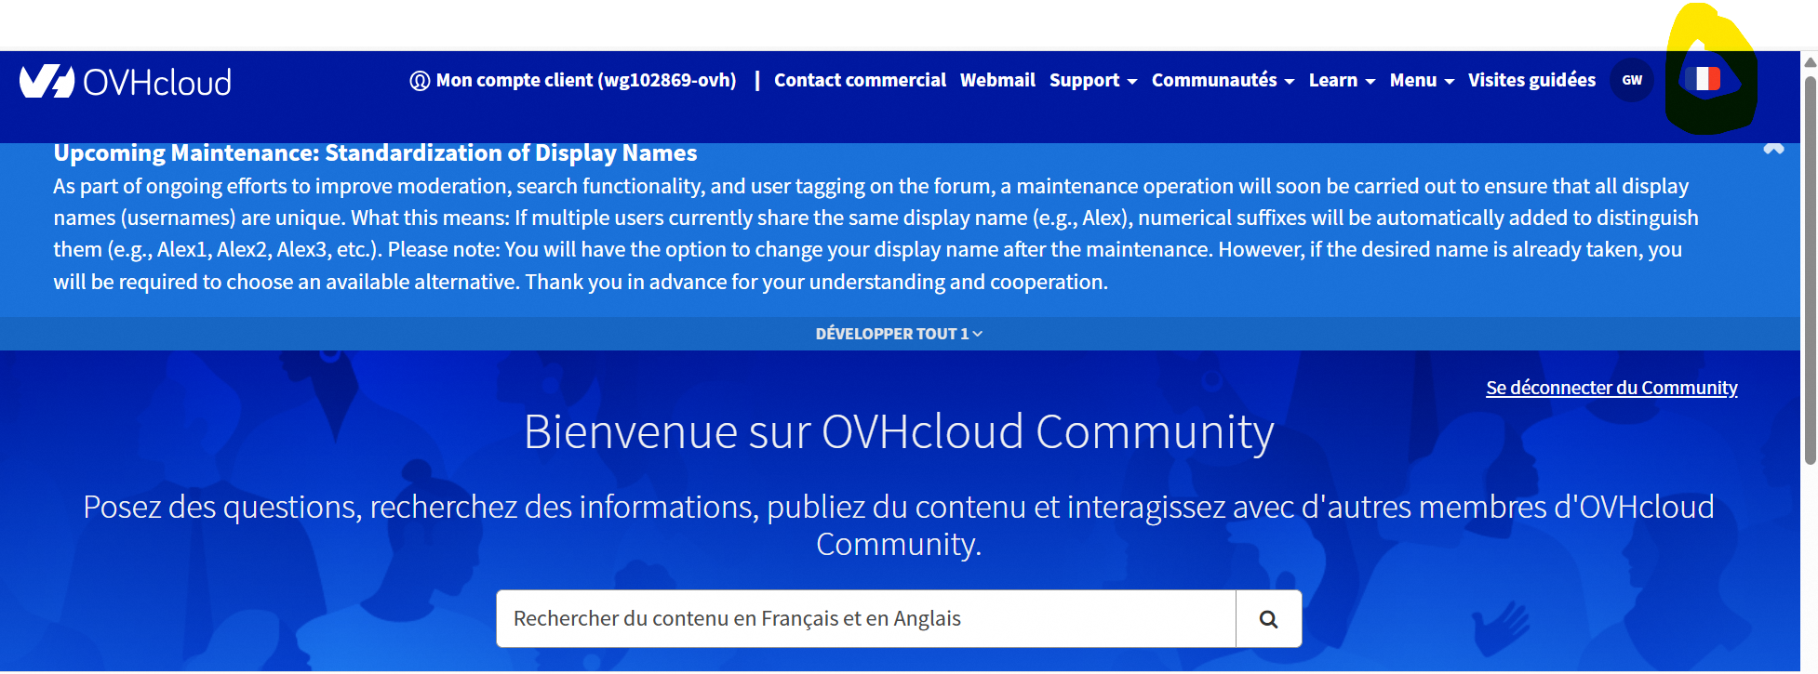Expand the Support dropdown menu
Image resolution: width=1818 pixels, height=674 pixels.
point(1092,81)
